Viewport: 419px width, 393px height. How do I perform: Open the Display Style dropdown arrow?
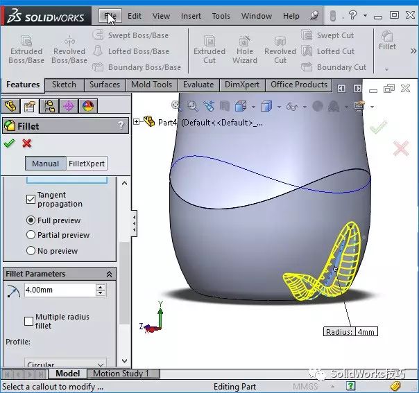click(x=280, y=107)
